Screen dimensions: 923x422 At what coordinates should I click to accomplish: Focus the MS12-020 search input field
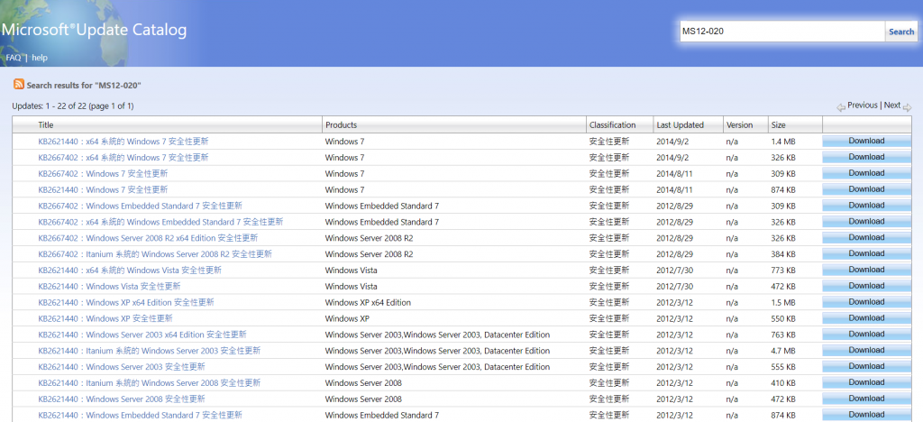781,32
